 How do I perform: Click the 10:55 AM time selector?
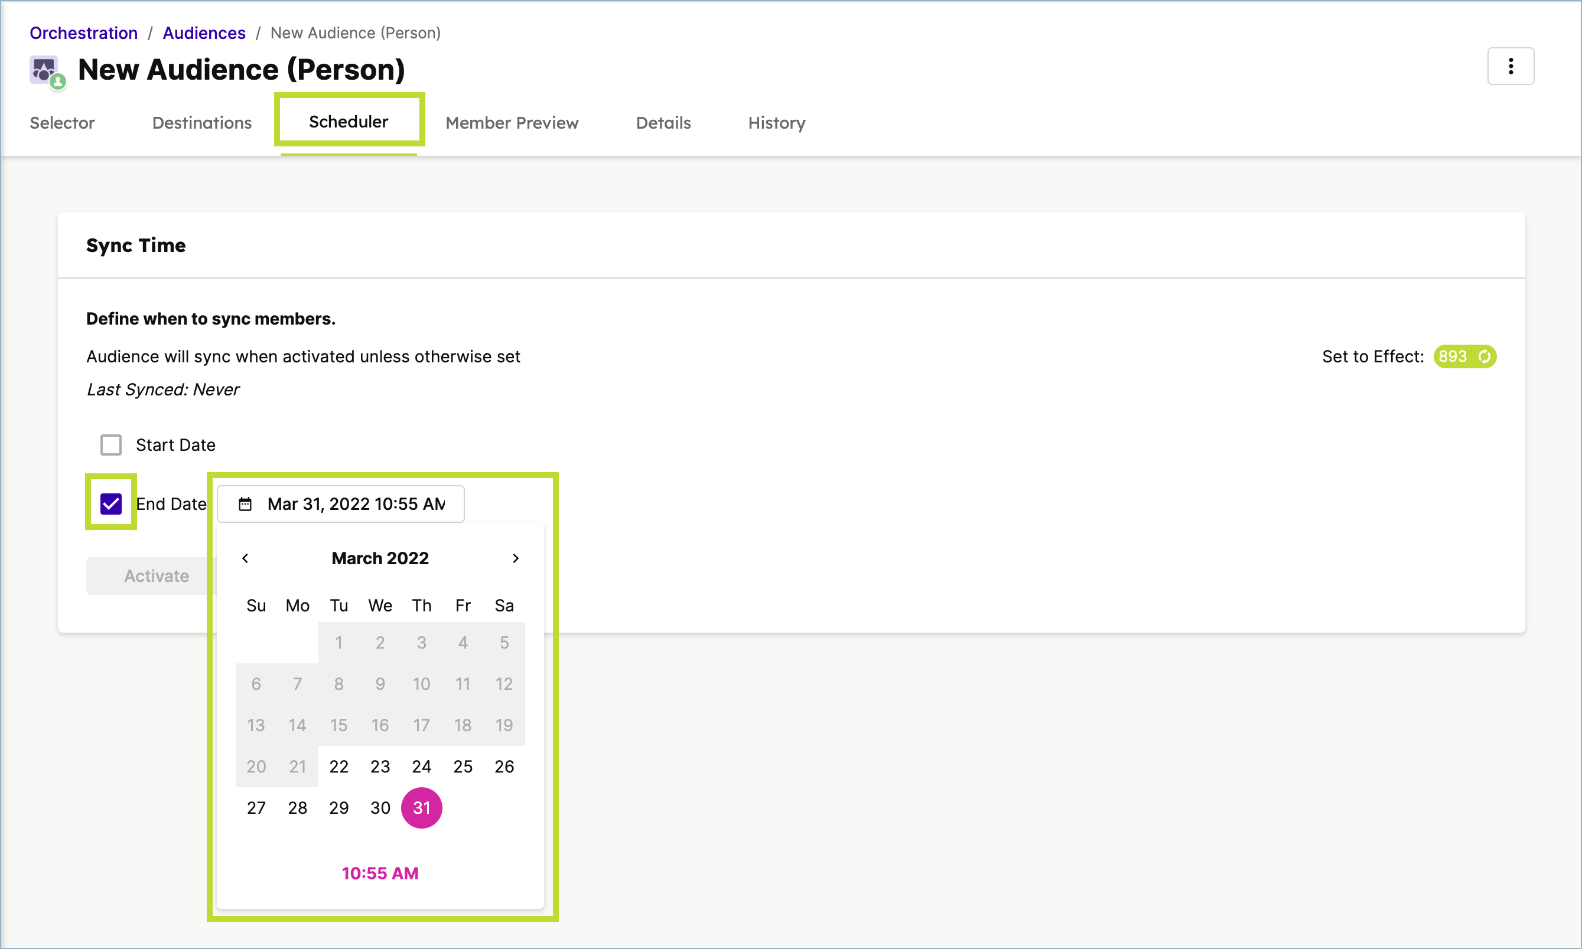point(379,873)
